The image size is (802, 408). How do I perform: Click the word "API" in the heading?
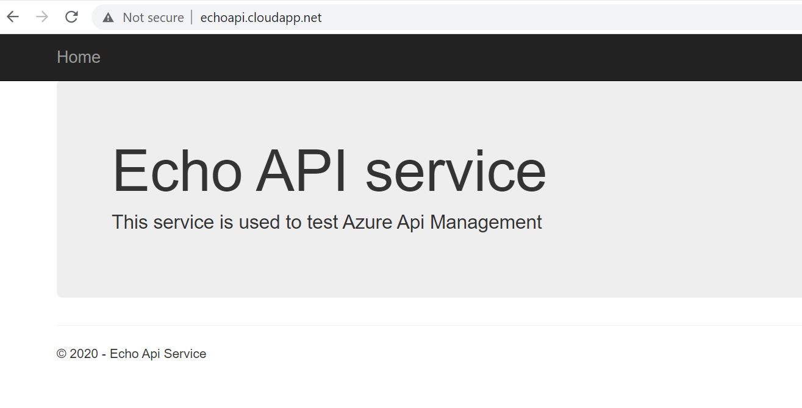tap(303, 171)
